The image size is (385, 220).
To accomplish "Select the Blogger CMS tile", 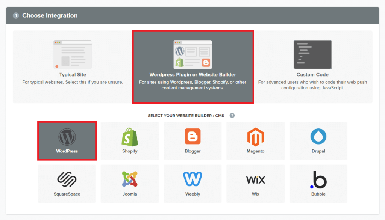I will pos(192,141).
